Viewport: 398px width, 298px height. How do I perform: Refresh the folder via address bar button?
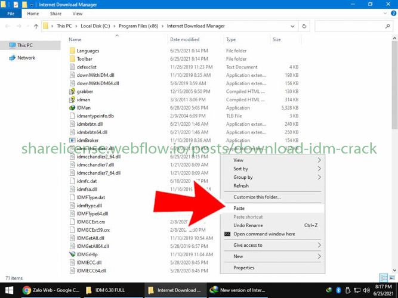click(304, 26)
